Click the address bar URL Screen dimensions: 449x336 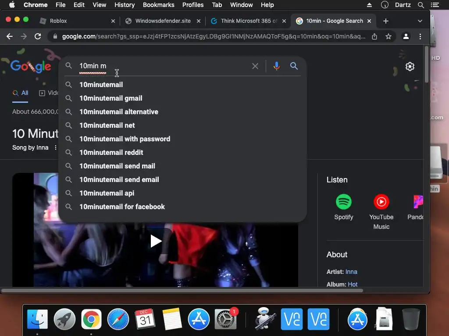coord(214,37)
